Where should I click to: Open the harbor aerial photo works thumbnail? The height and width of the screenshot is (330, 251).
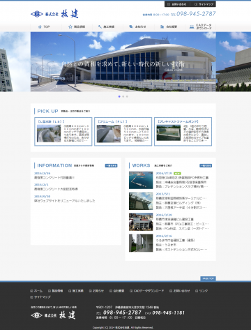pyautogui.click(x=141, y=180)
